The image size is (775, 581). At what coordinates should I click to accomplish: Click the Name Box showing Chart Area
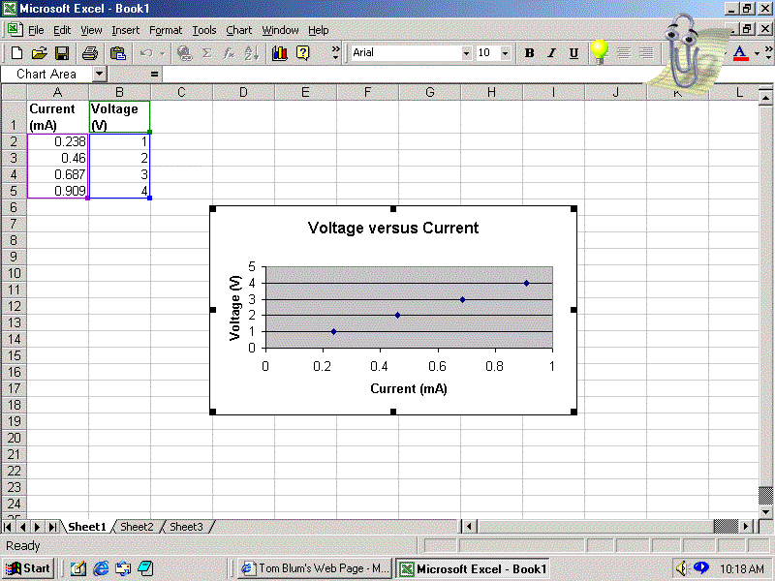click(46, 75)
